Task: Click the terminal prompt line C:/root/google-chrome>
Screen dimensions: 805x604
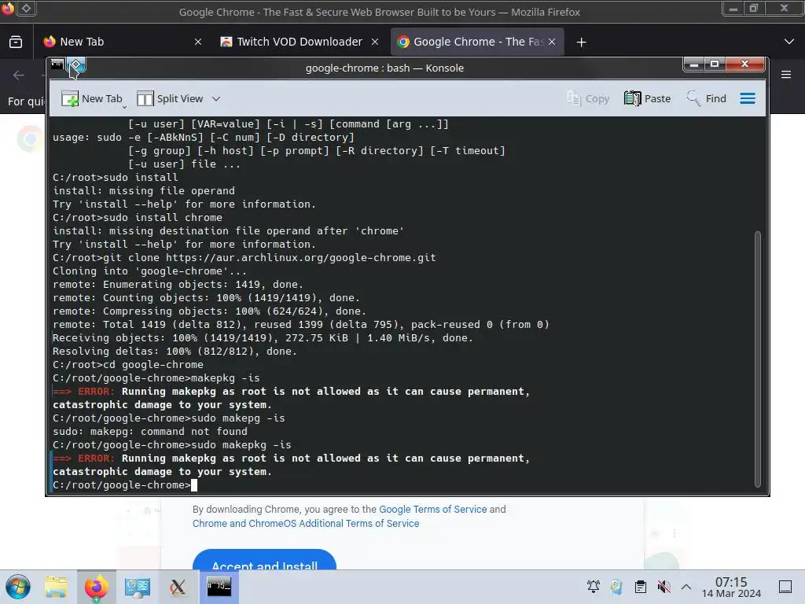Action: 122,484
